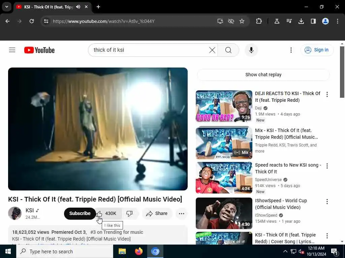This screenshot has width=345, height=258.
Task: Click the install app icon in address bar
Action: click(220, 21)
